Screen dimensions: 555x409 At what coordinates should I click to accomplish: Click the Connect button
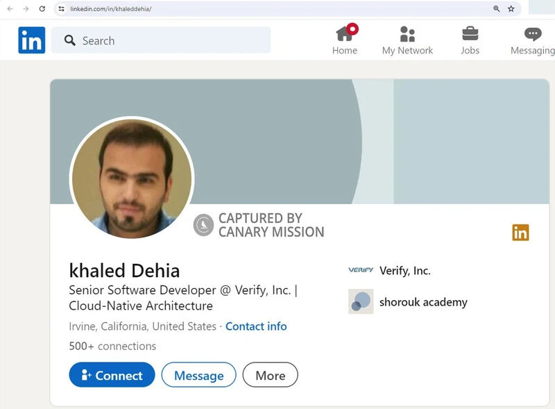coord(111,375)
